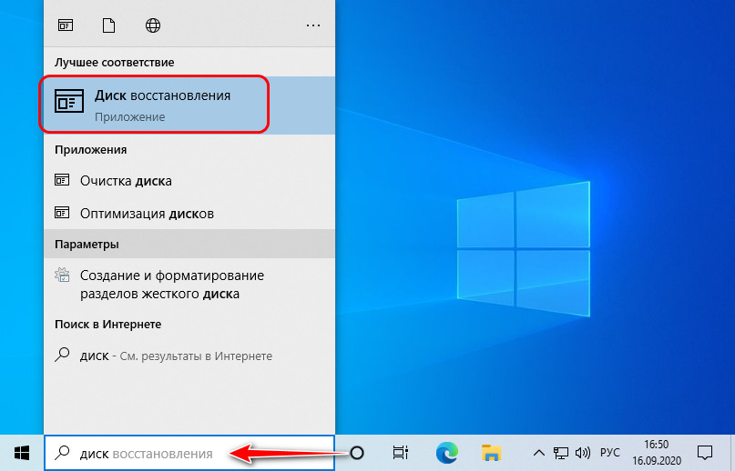Open the volume speaker tray icon
Viewport: 735px width, 471px height.
point(583,452)
